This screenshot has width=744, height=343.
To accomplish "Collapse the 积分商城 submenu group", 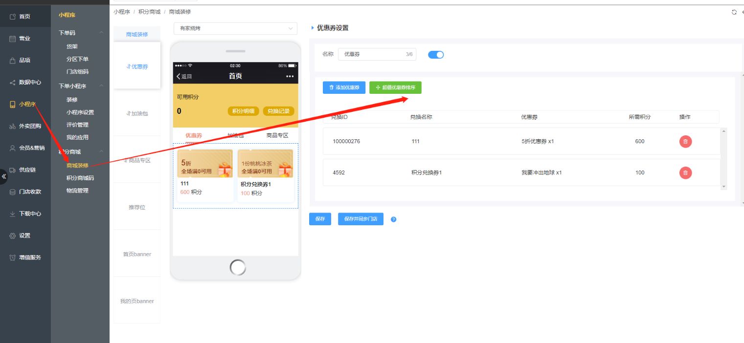I will pos(101,152).
